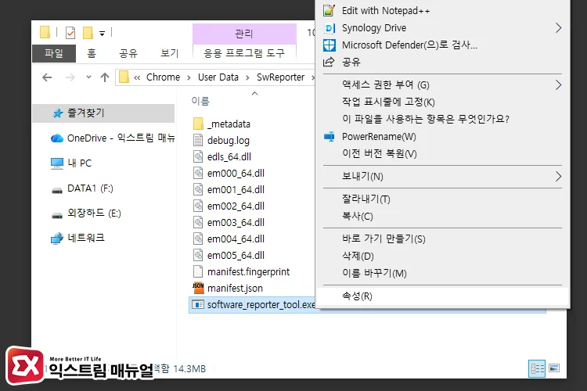Select the em005_64.dll file
Screen dimensions: 587x391
236,256
